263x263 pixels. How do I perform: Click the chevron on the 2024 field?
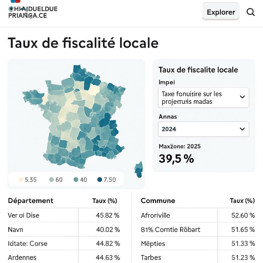click(x=242, y=129)
